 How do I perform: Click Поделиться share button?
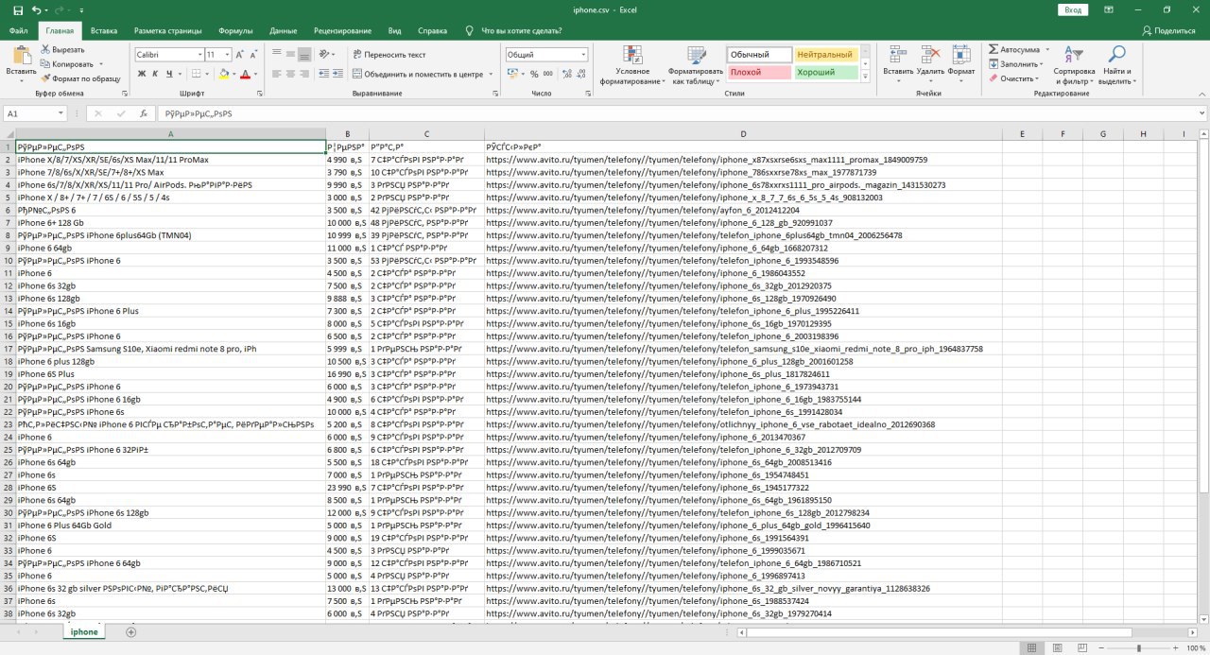(x=1168, y=30)
